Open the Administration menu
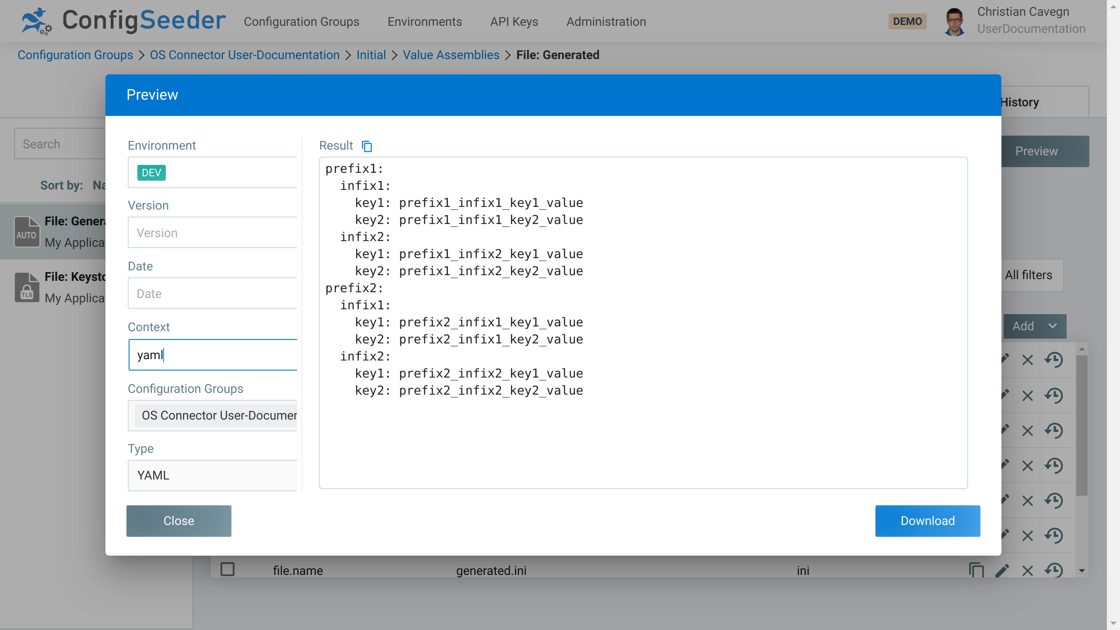 (x=605, y=21)
